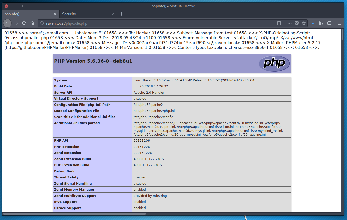This screenshot has width=347, height=220.
Task: Click the PHP logo image
Action: click(x=274, y=63)
